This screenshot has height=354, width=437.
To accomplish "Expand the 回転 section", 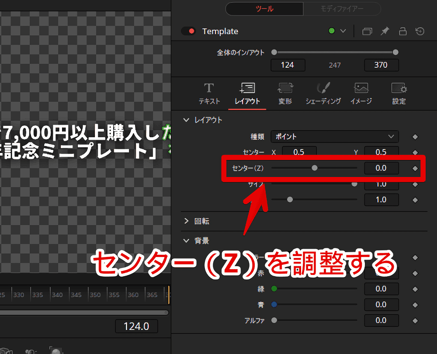I will (187, 221).
